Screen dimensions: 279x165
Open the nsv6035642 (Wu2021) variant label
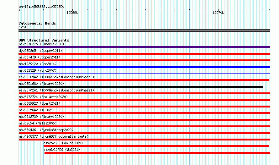[x=37, y=110]
